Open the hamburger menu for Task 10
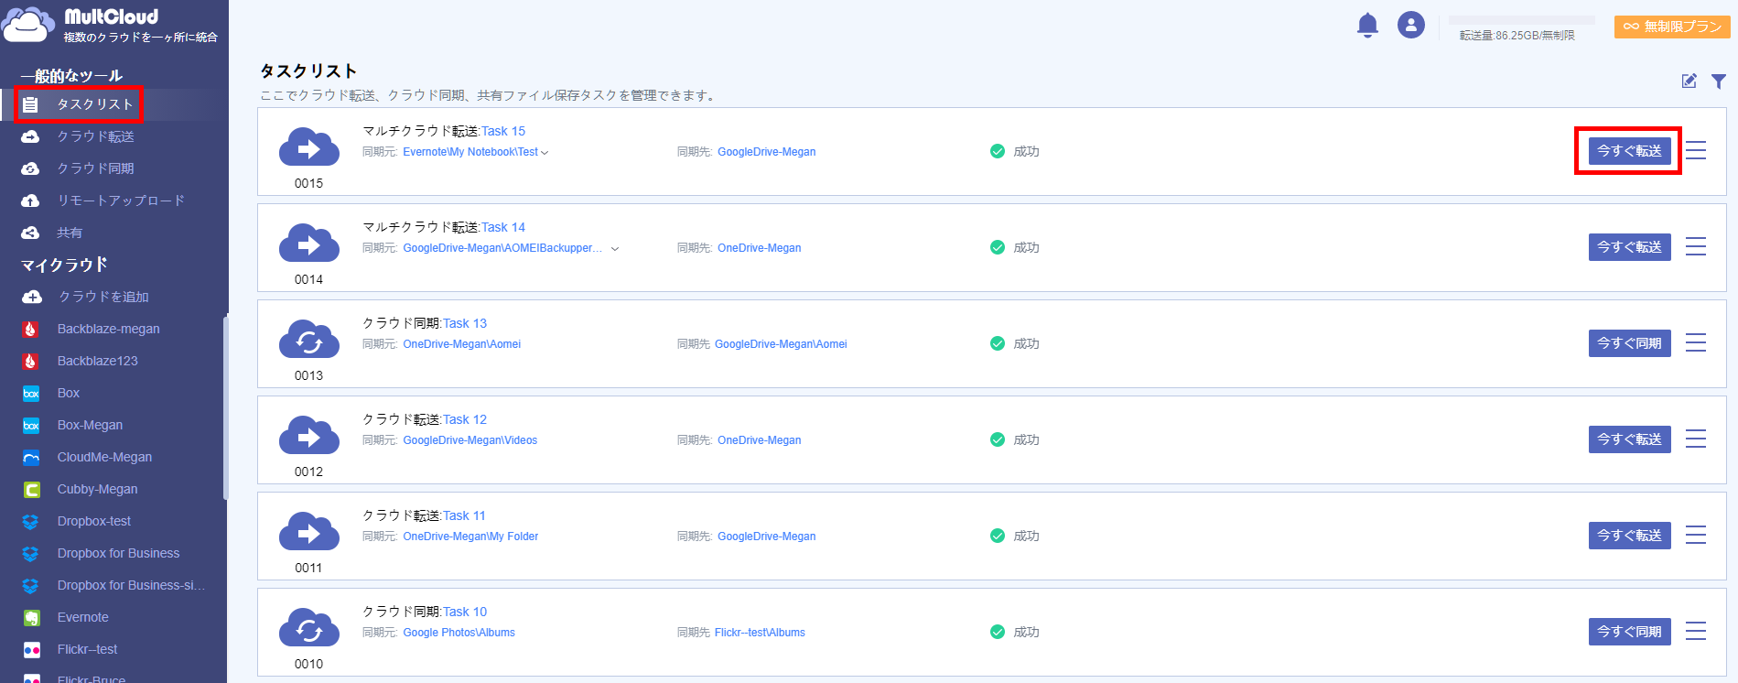This screenshot has width=1738, height=683. (1696, 632)
